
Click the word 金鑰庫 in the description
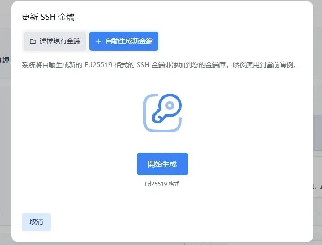pos(216,65)
